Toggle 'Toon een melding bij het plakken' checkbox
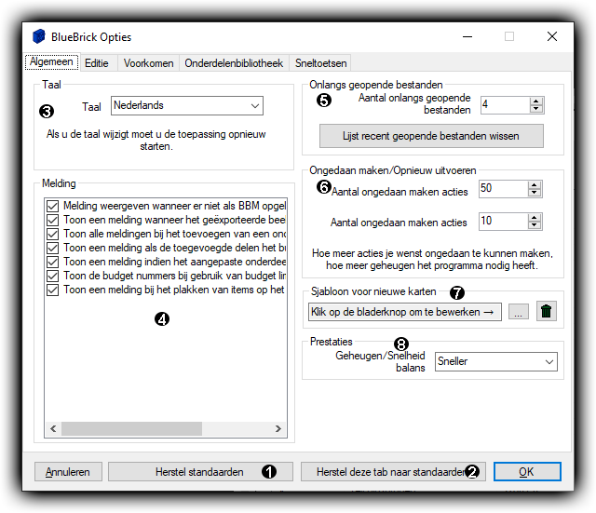 click(x=52, y=290)
